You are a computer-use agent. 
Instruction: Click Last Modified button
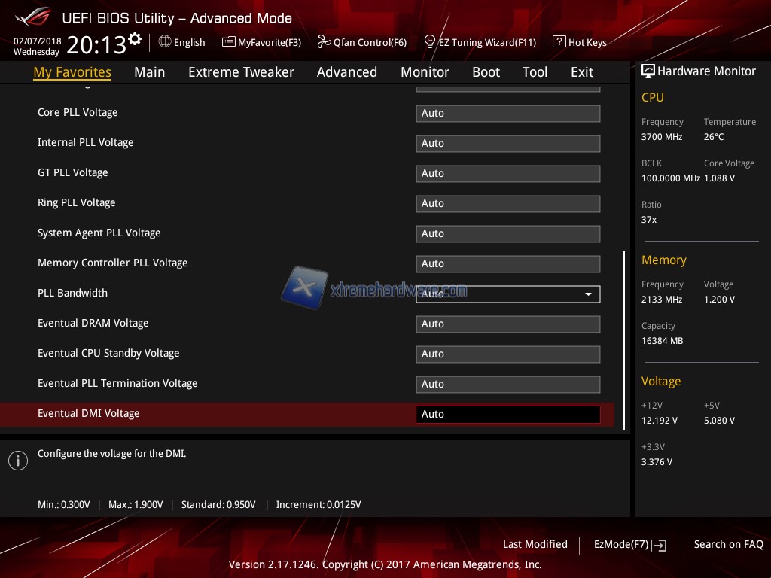point(535,544)
